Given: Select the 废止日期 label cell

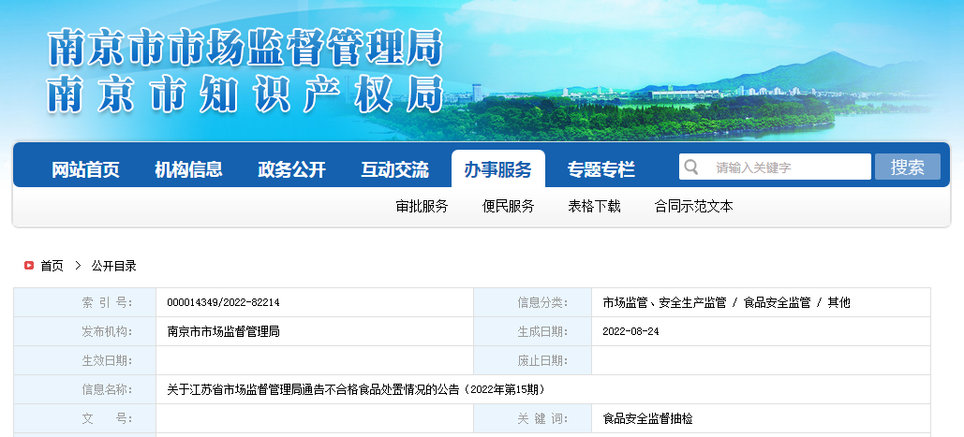Looking at the screenshot, I should (532, 360).
